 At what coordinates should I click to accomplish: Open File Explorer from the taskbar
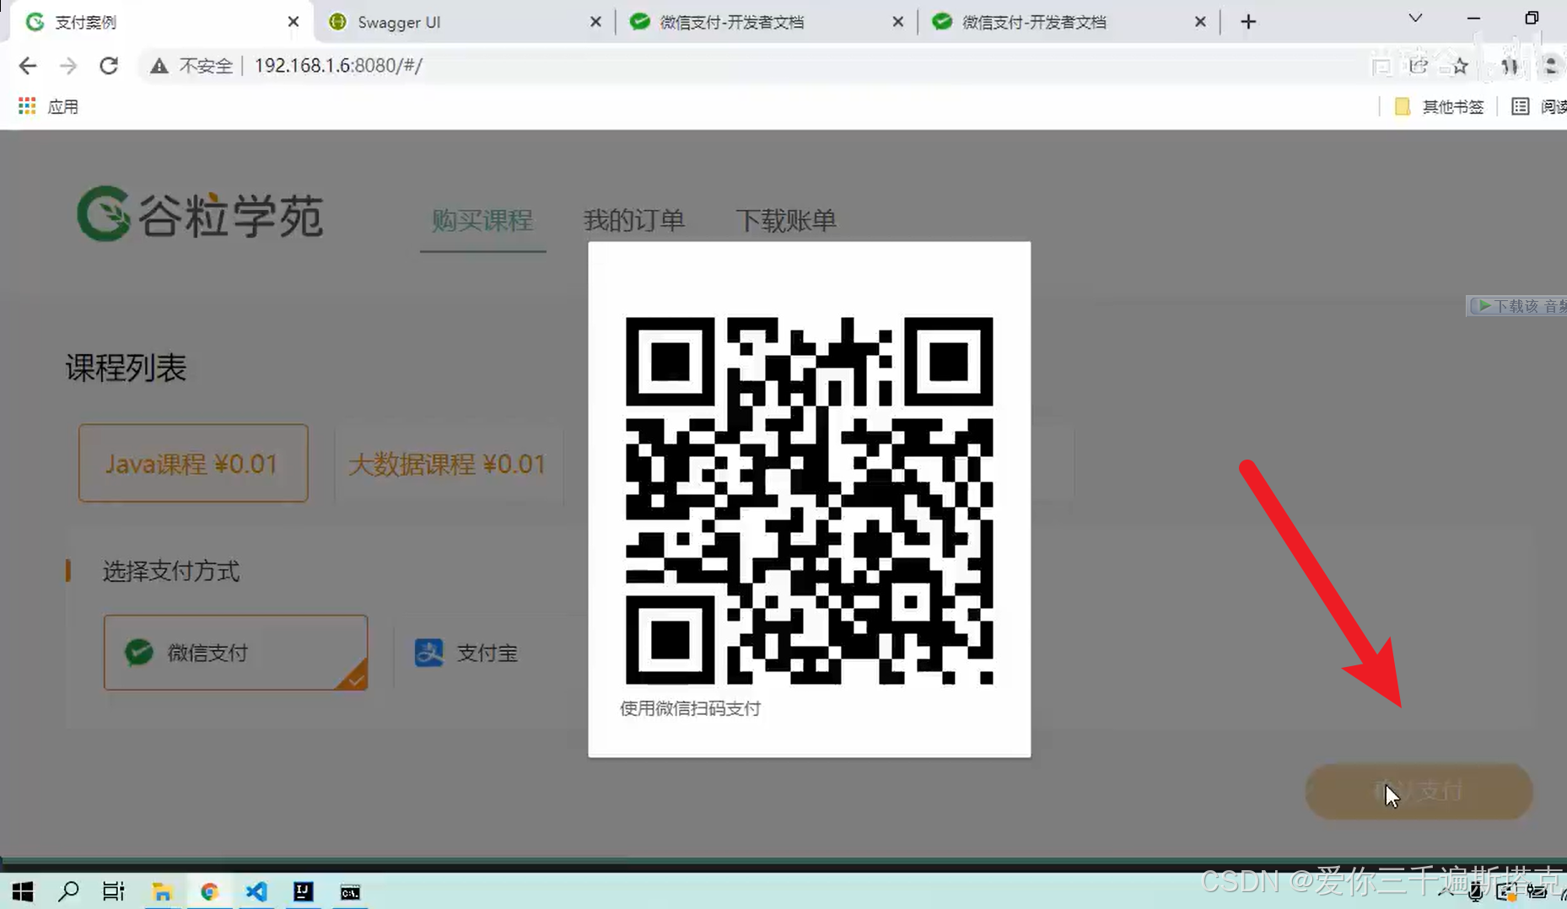162,892
